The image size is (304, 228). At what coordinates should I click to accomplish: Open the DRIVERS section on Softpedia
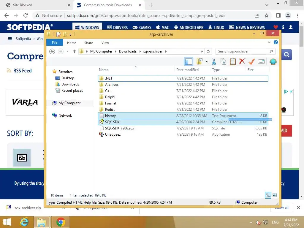click(x=117, y=27)
